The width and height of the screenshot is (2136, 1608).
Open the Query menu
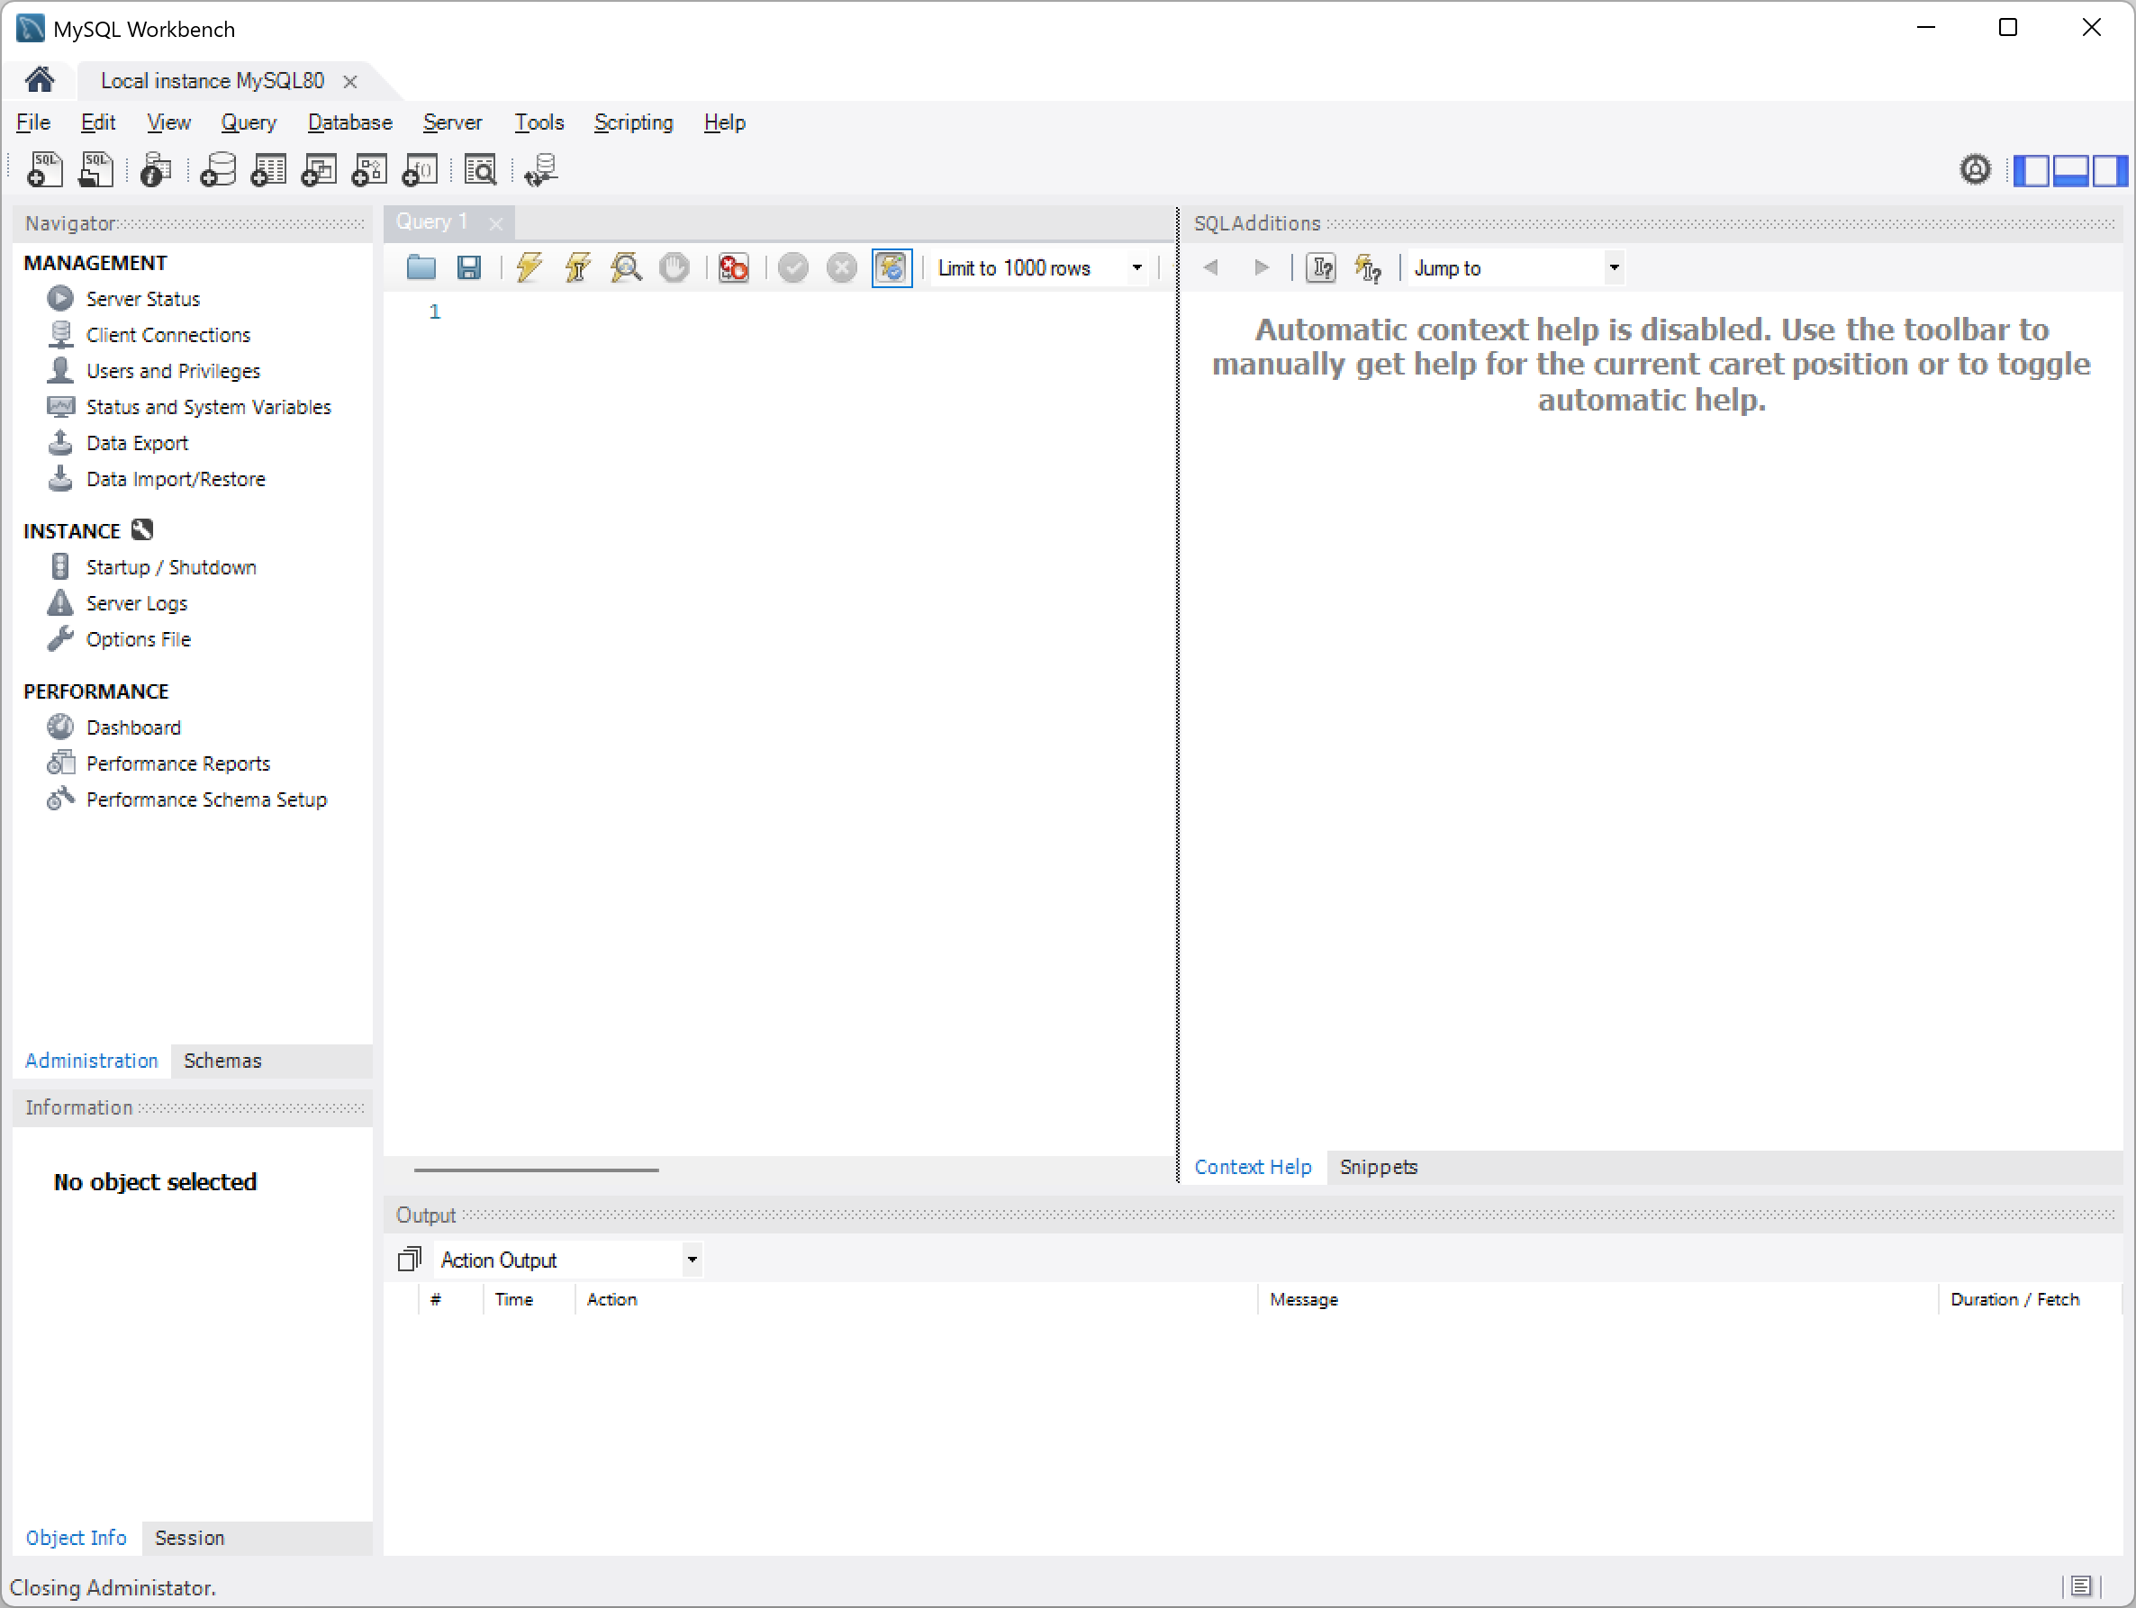pyautogui.click(x=249, y=122)
